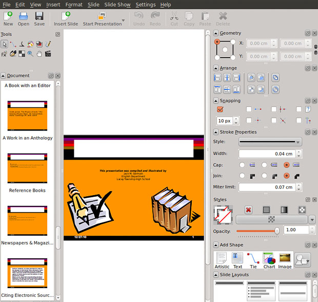Screen dimensions: 318x302
Task: Center objects vertically in Arrange
Action: (x=227, y=89)
